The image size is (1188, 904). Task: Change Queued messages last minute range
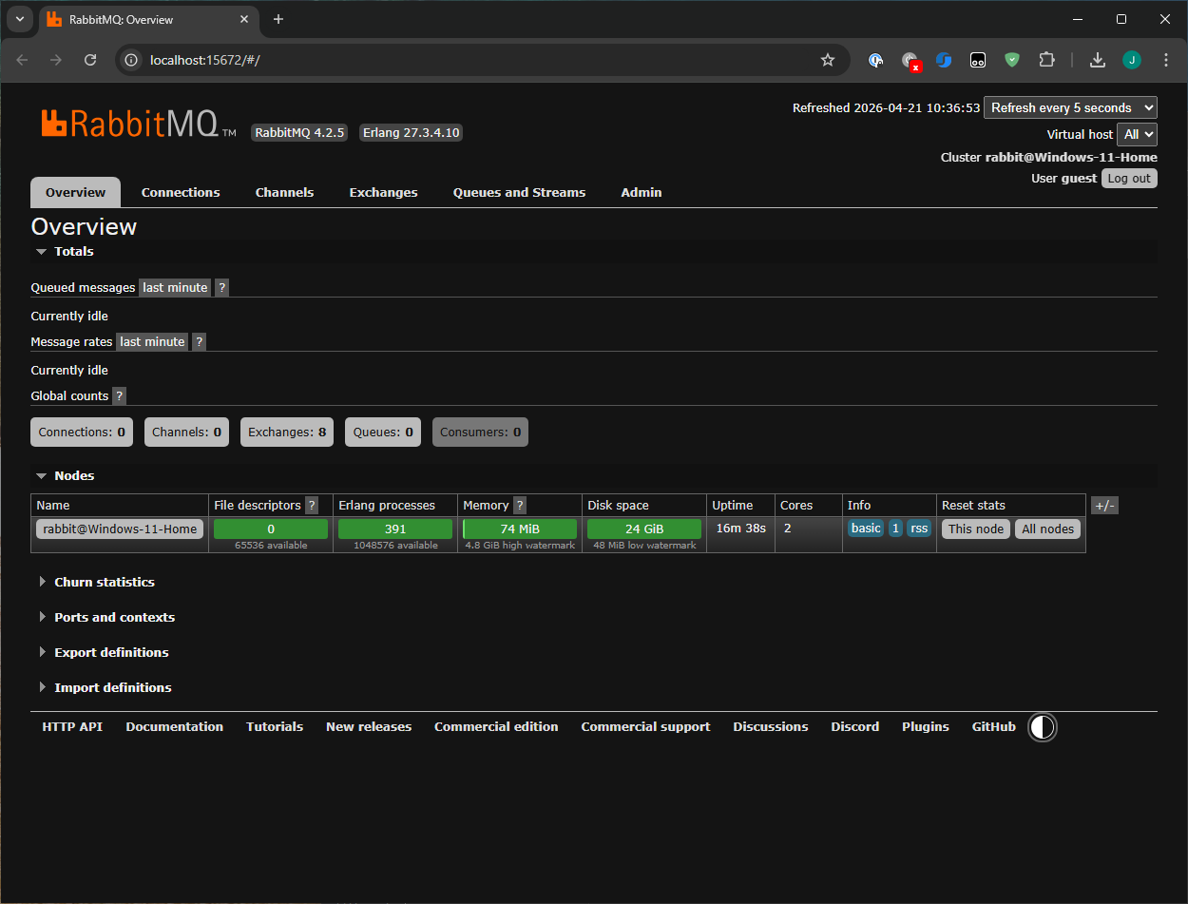click(175, 287)
